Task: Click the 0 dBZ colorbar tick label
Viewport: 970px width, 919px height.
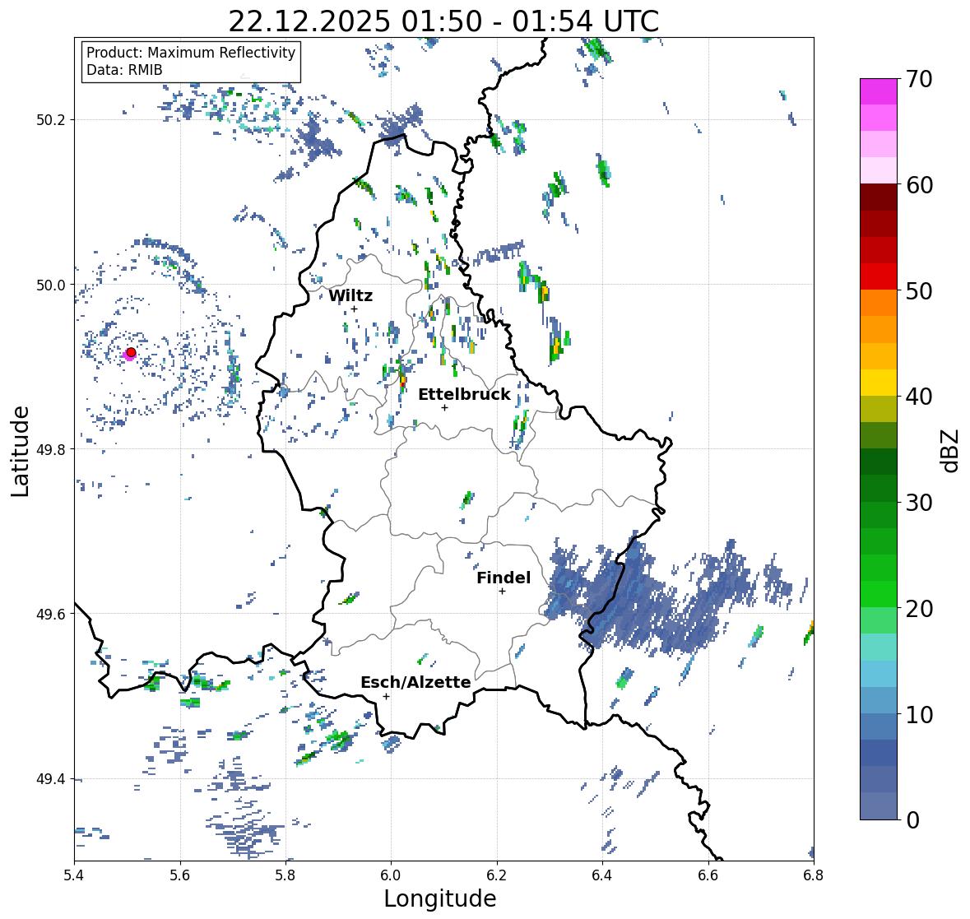Action: (x=912, y=820)
